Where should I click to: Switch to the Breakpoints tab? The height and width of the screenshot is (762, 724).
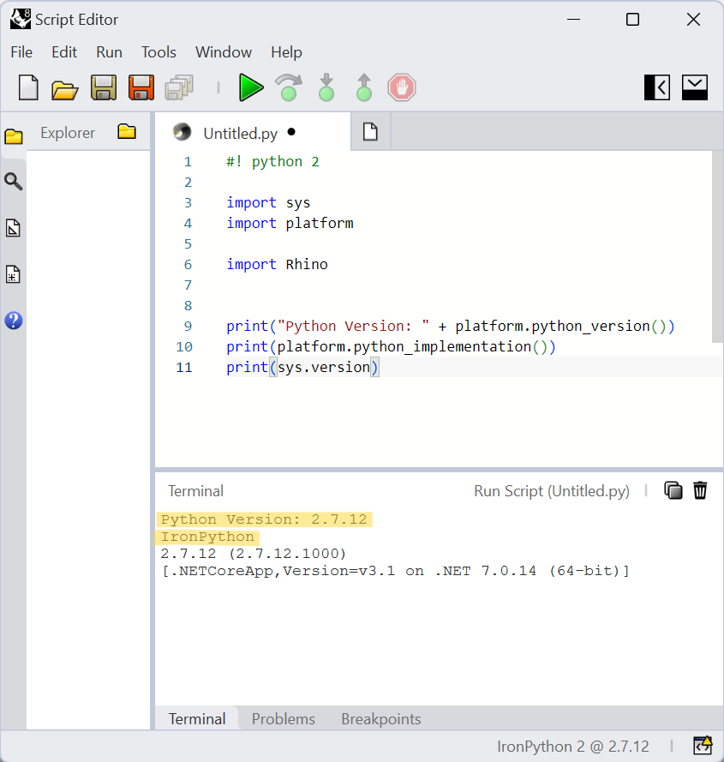380,719
